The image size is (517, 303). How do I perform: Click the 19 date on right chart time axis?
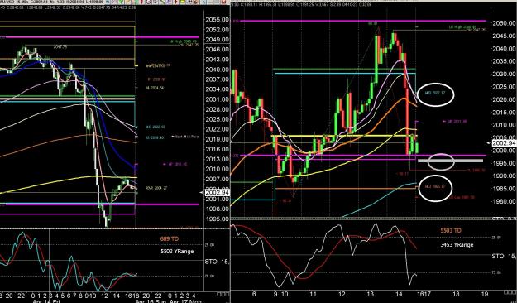tap(485, 294)
